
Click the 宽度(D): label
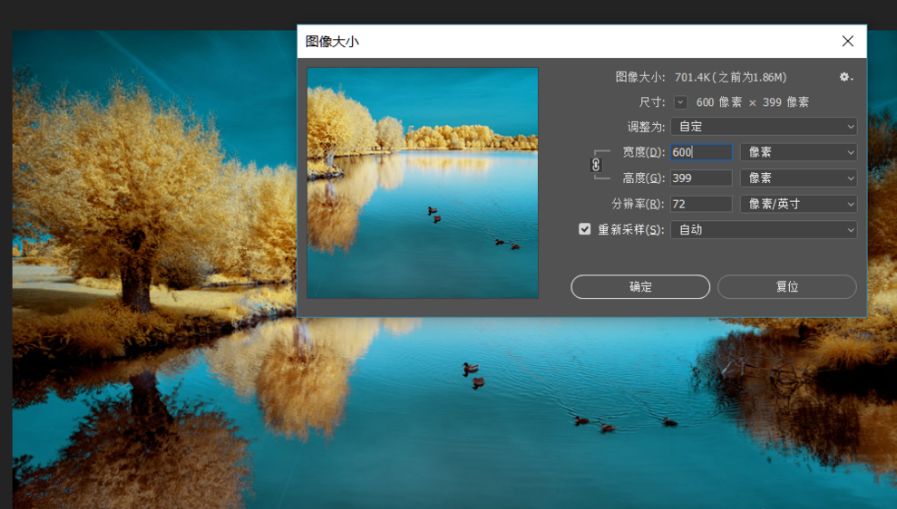point(644,152)
